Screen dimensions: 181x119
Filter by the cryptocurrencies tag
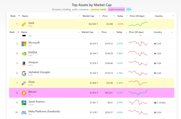coord(116,10)
